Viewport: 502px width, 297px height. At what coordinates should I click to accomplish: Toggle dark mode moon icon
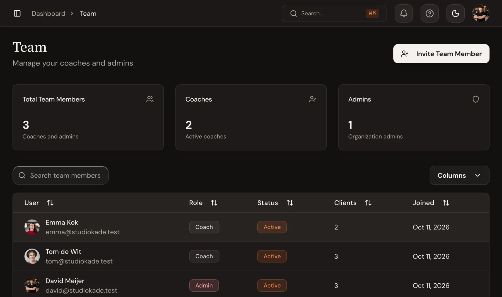tap(455, 13)
